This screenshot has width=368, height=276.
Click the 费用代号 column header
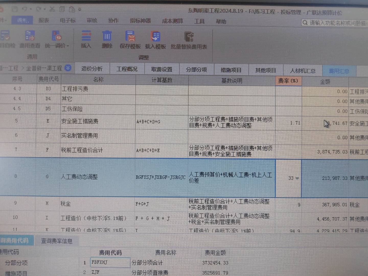pos(48,79)
